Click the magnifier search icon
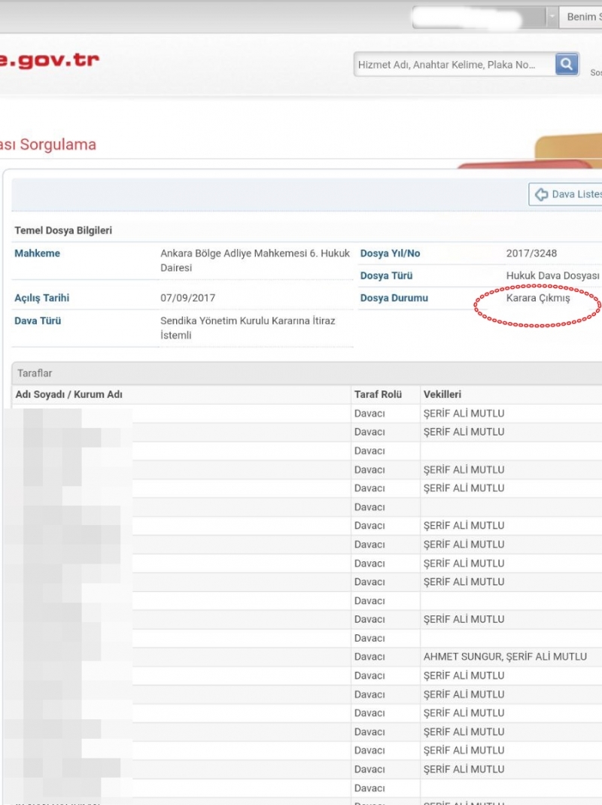 [567, 65]
